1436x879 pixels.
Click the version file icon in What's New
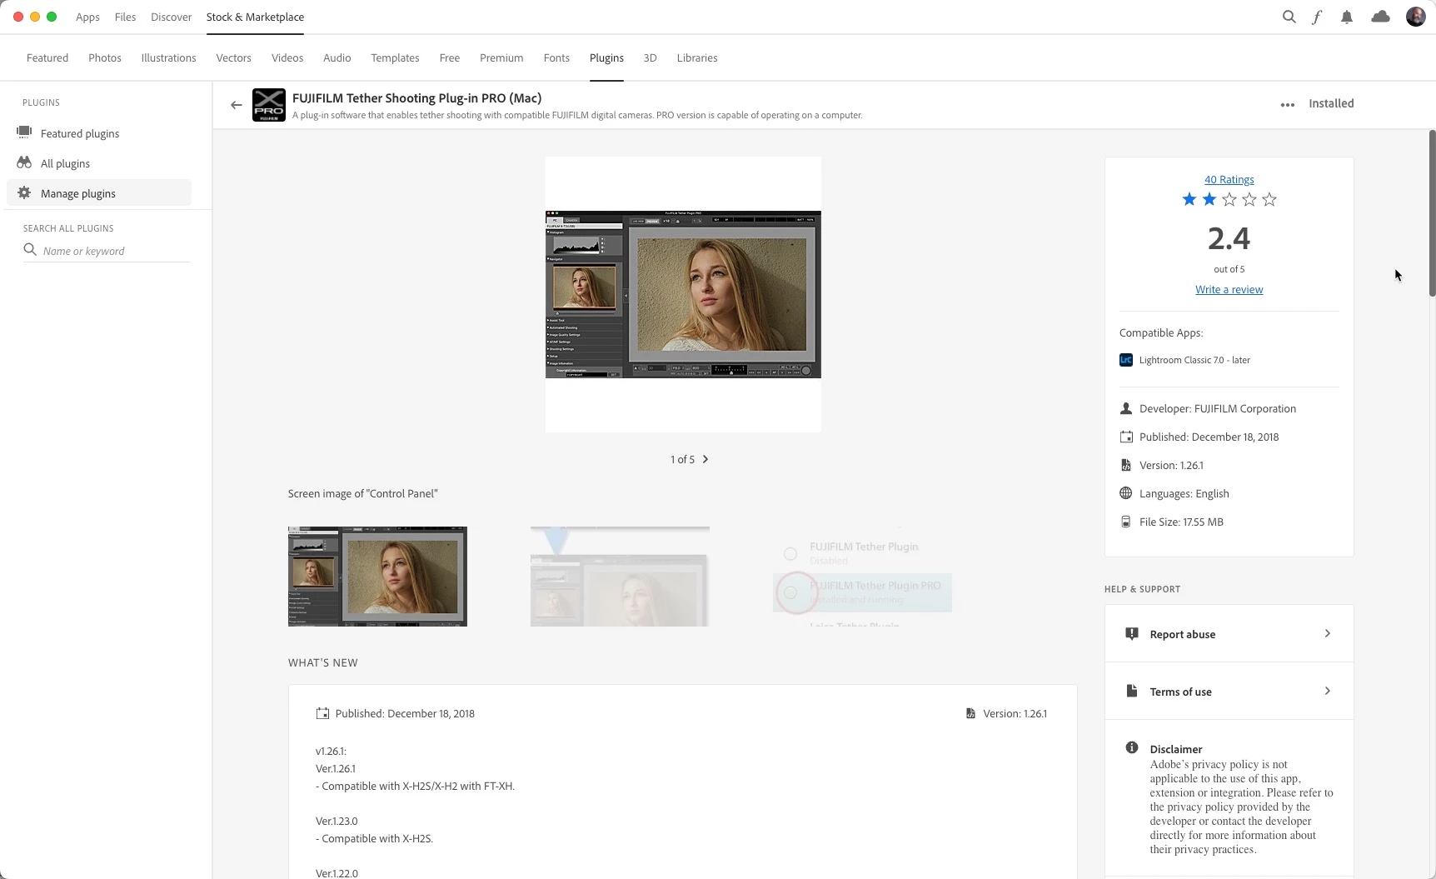click(x=970, y=713)
